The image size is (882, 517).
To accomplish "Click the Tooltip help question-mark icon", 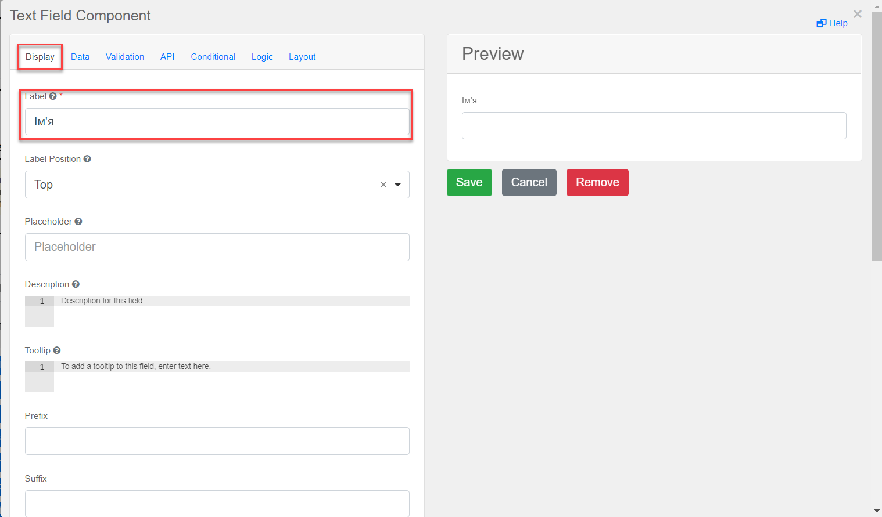I will click(x=57, y=350).
